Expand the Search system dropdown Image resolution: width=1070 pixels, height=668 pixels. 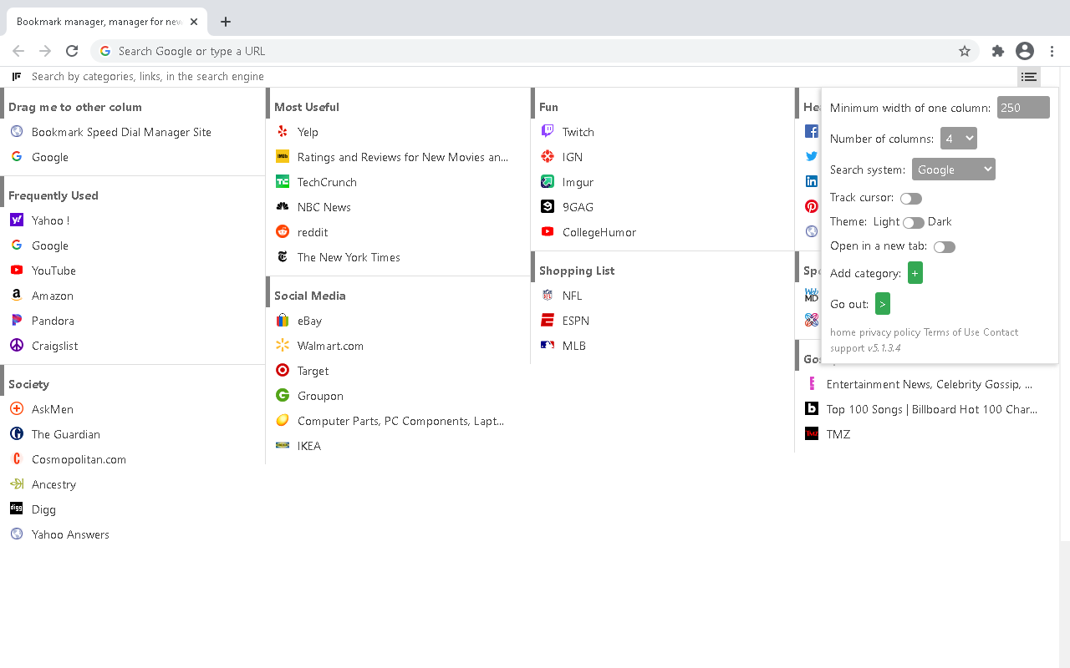click(x=953, y=170)
